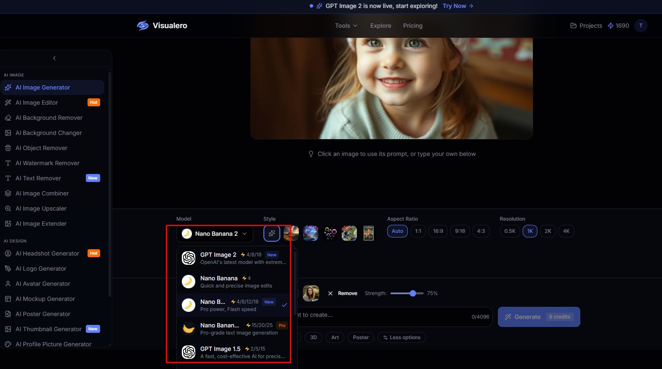Open AI Avatar Generator
662x369 pixels.
[52, 284]
